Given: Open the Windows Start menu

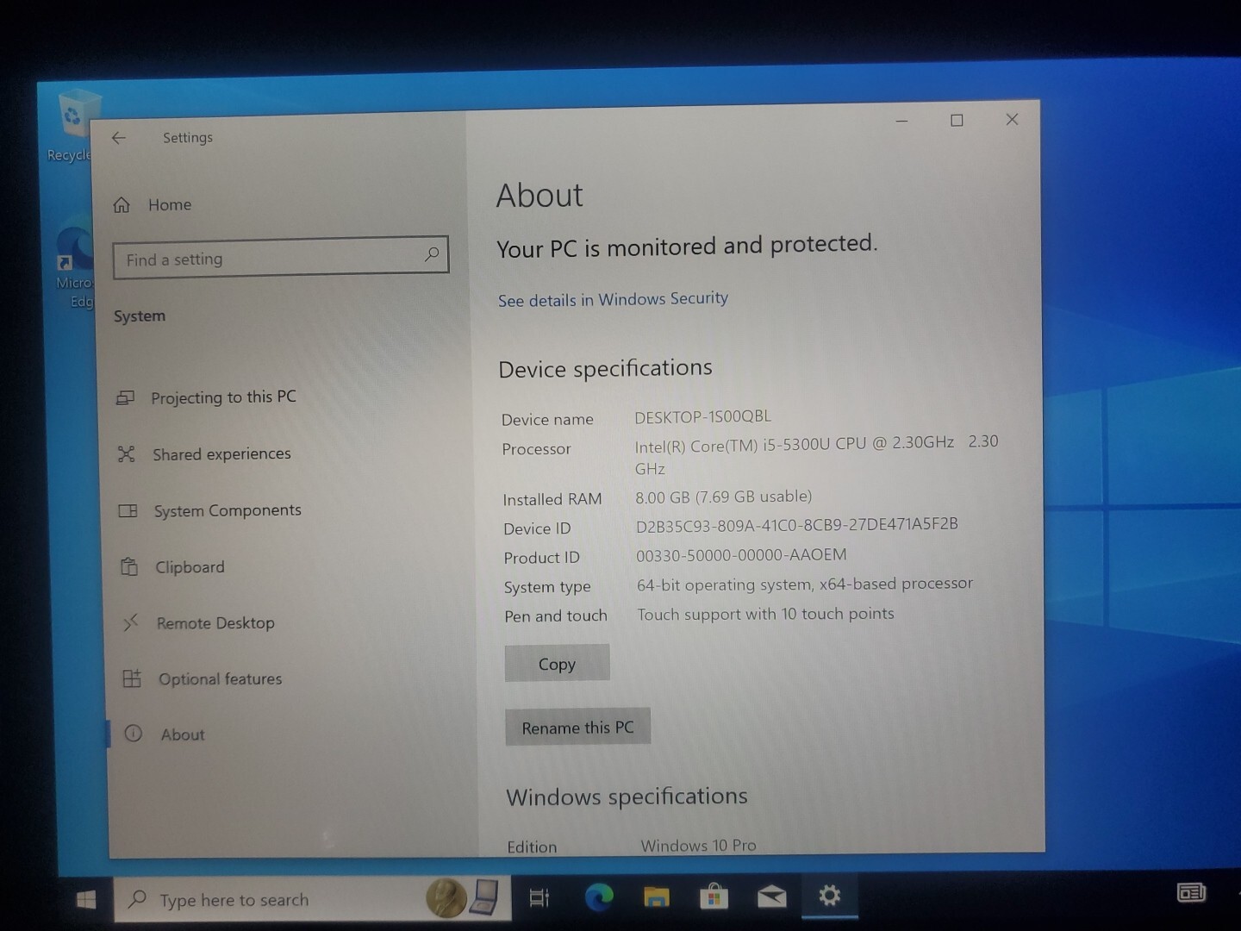Looking at the screenshot, I should (86, 900).
